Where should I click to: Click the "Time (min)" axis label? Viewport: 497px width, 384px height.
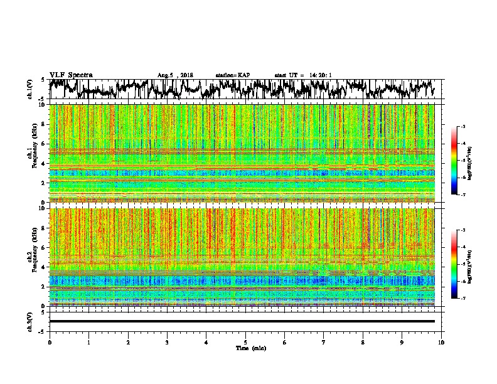coord(251,348)
